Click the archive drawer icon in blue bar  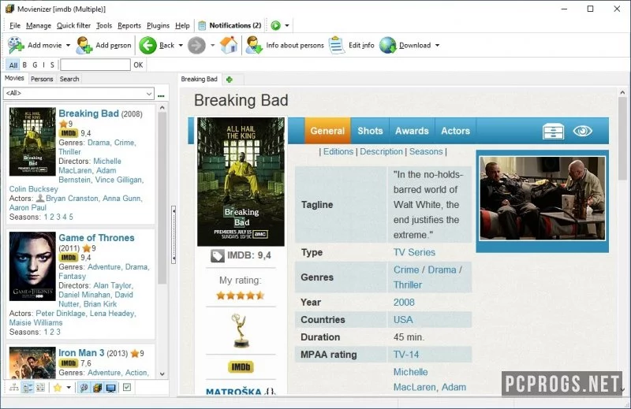tap(553, 131)
